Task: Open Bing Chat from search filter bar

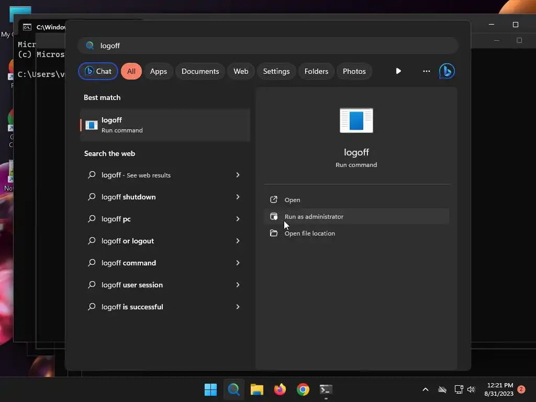Action: [98, 71]
